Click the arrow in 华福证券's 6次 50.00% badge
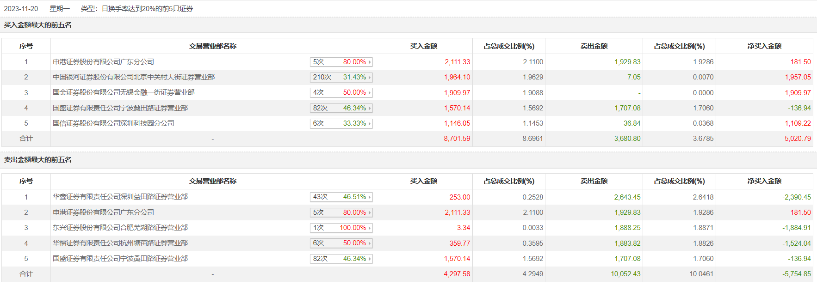 tap(370, 243)
